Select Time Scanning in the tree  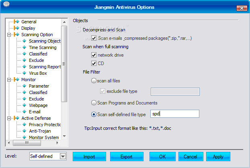click(43, 47)
